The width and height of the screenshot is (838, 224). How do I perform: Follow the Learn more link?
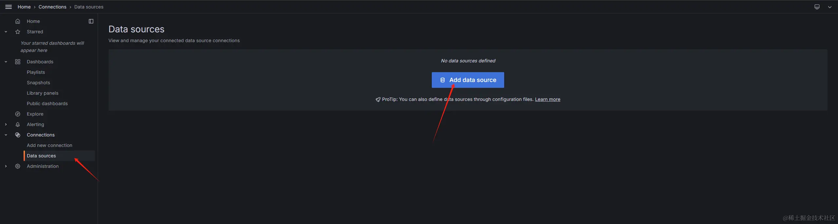pos(547,99)
